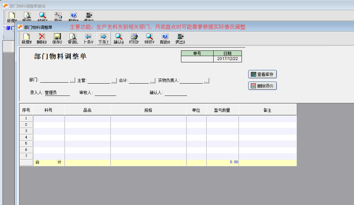354x205 pixels.
Task: Open the 实物负责人 lookup button
Action: click(x=206, y=81)
